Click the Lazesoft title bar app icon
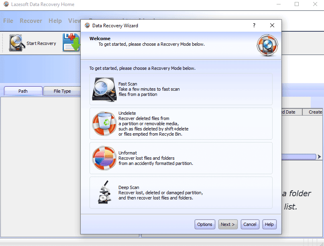 point(6,4)
